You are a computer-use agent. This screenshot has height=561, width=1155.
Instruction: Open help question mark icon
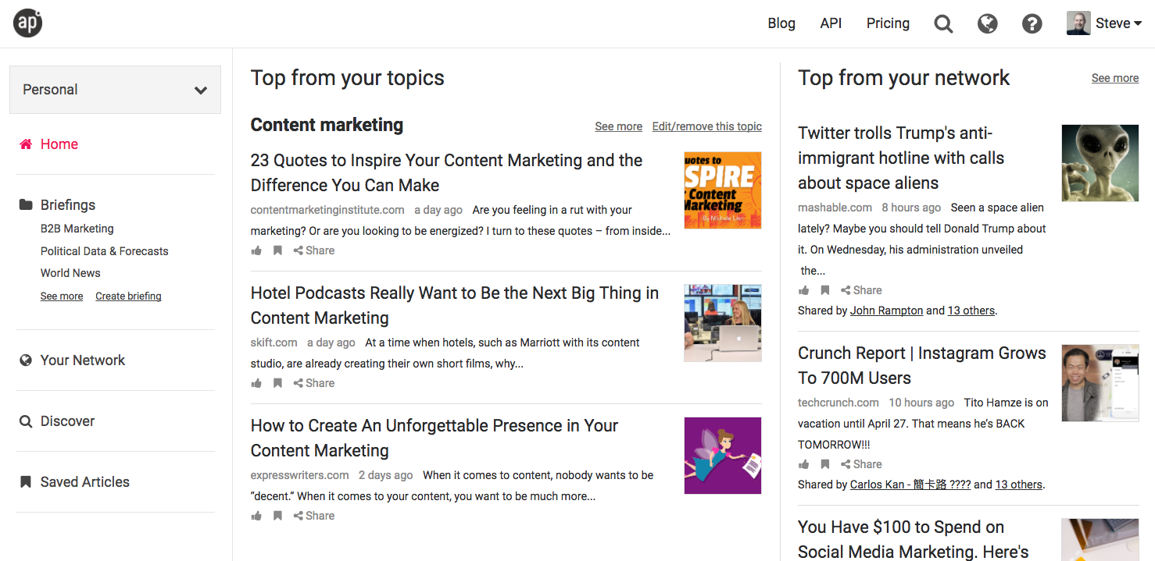click(x=1032, y=24)
